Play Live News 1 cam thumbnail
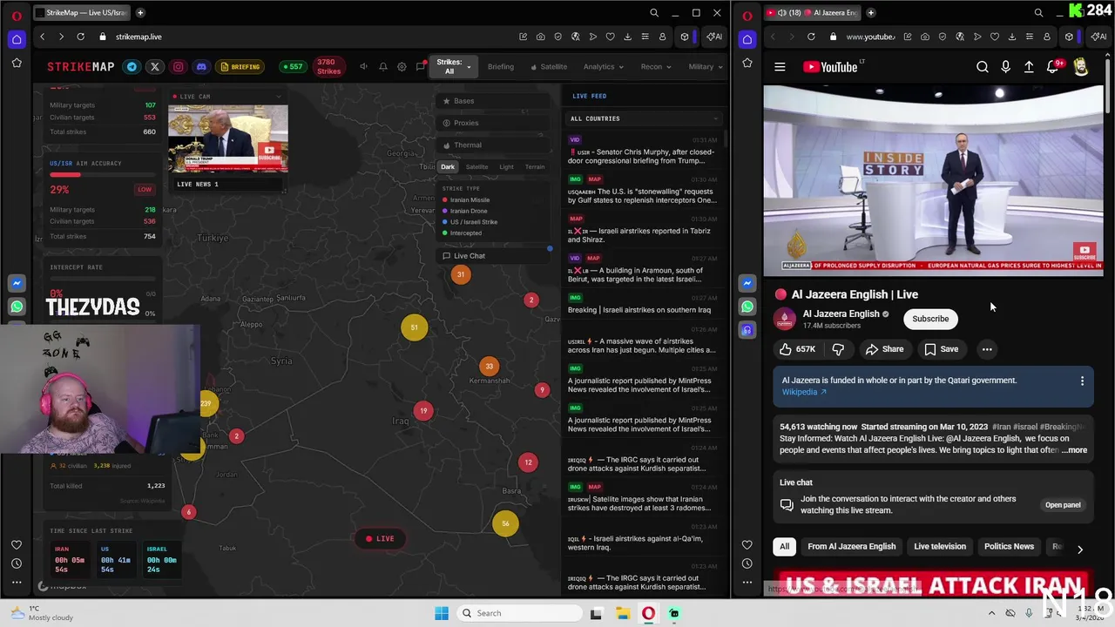The width and height of the screenshot is (1115, 627). [x=228, y=139]
